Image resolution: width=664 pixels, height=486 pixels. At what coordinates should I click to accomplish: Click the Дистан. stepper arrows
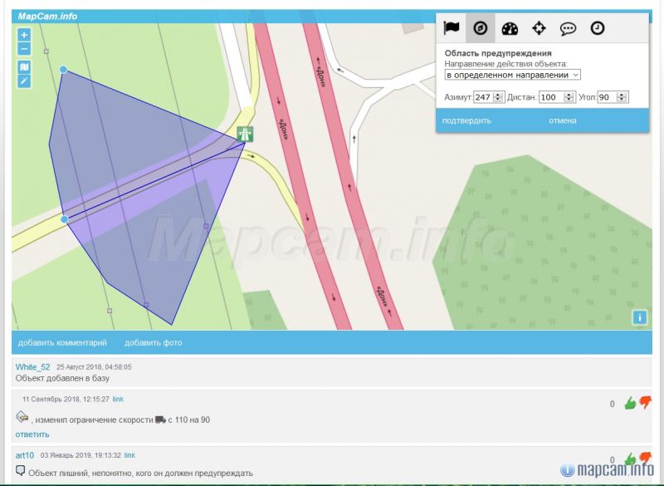[x=569, y=97]
